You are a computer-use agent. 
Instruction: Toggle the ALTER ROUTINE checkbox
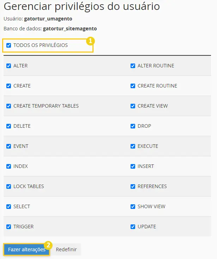click(x=133, y=66)
